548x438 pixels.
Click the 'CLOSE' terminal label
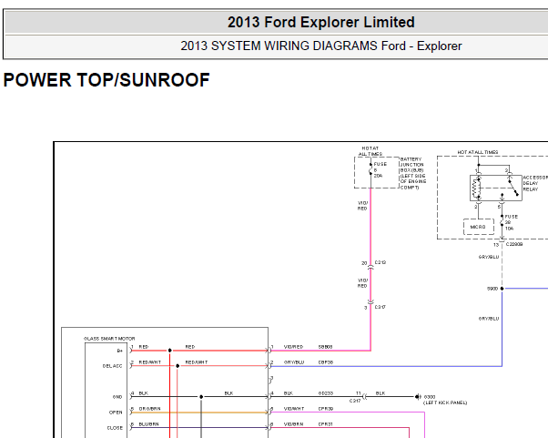pos(115,428)
